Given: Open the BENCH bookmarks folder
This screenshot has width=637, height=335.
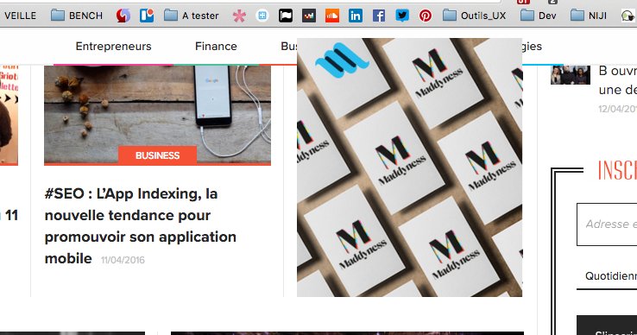Looking at the screenshot, I should click(x=77, y=16).
